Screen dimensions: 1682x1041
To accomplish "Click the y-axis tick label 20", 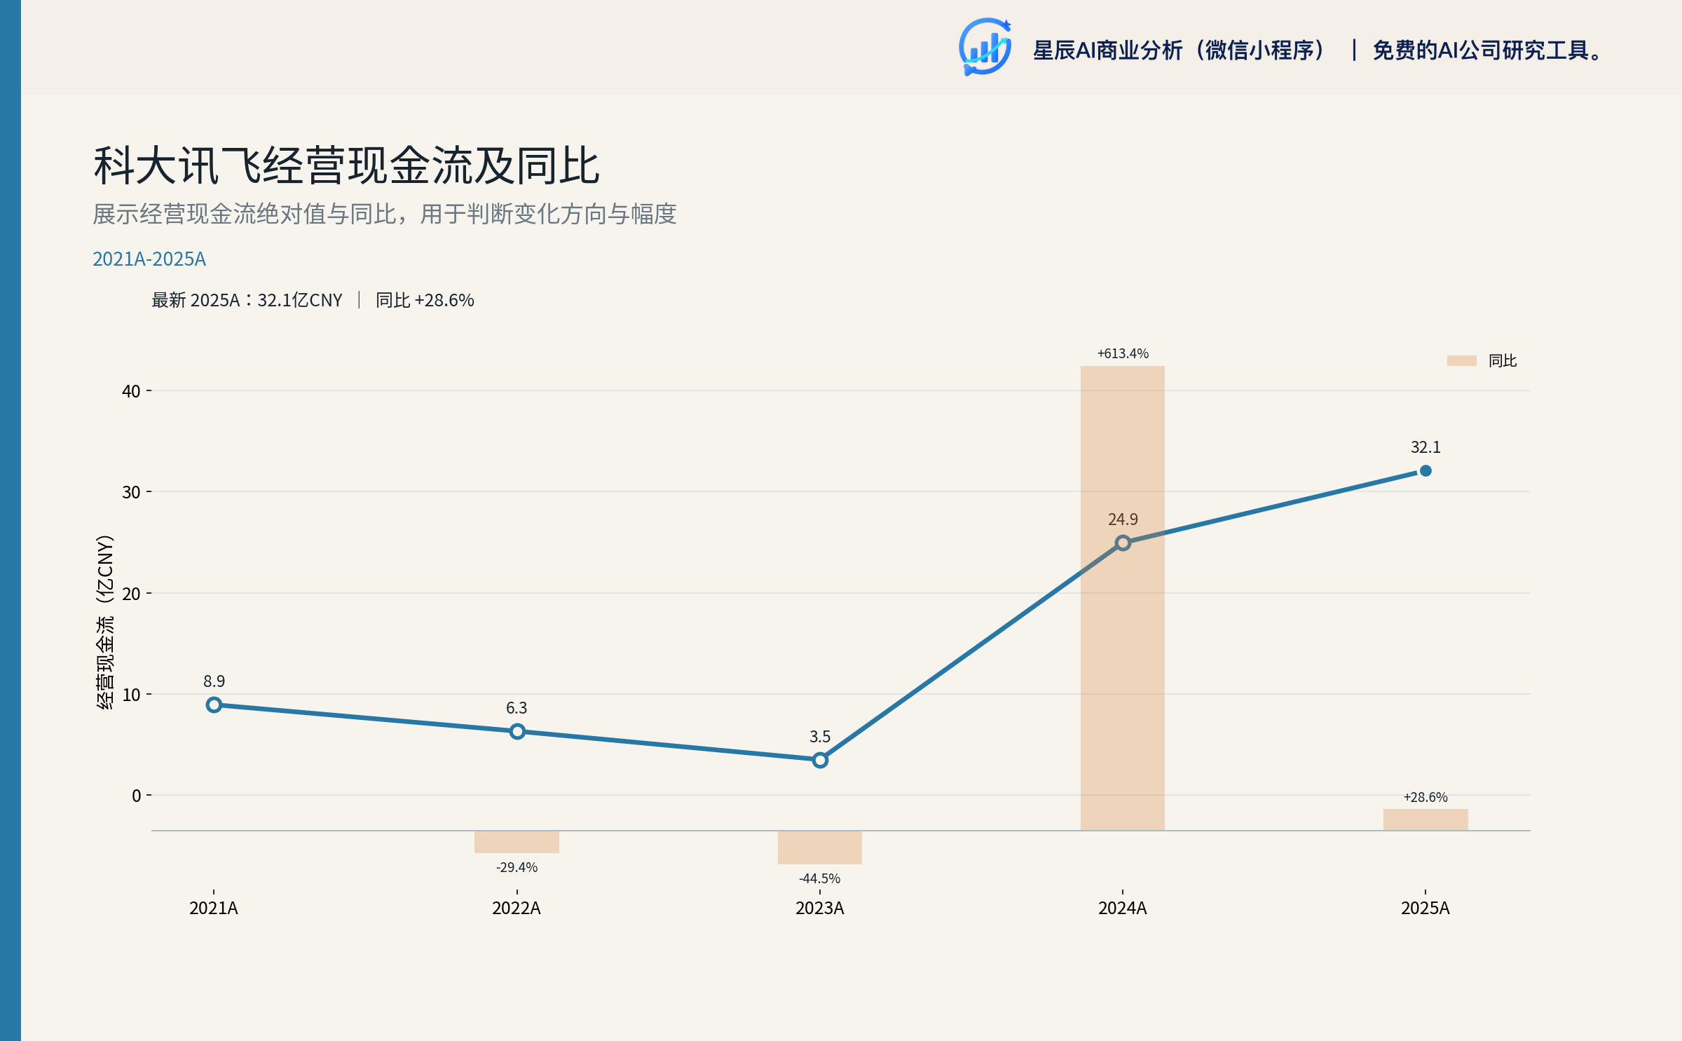I will 131,594.
